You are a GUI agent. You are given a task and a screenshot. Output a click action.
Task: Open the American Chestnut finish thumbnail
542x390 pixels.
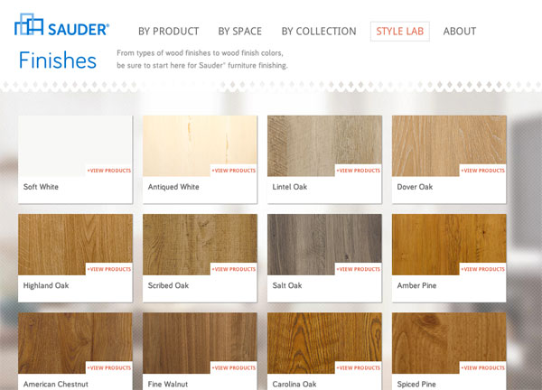coord(75,343)
